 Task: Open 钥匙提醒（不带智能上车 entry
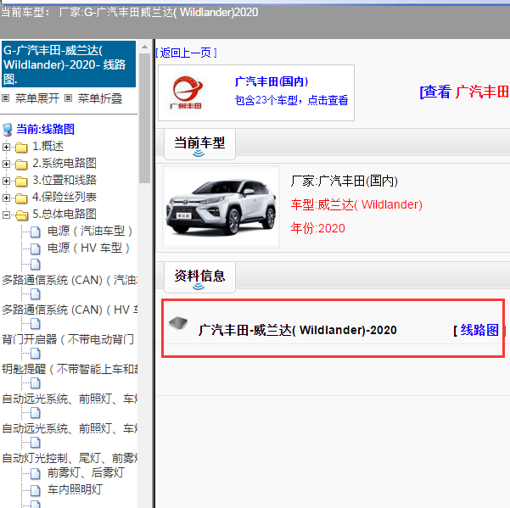[x=70, y=369]
